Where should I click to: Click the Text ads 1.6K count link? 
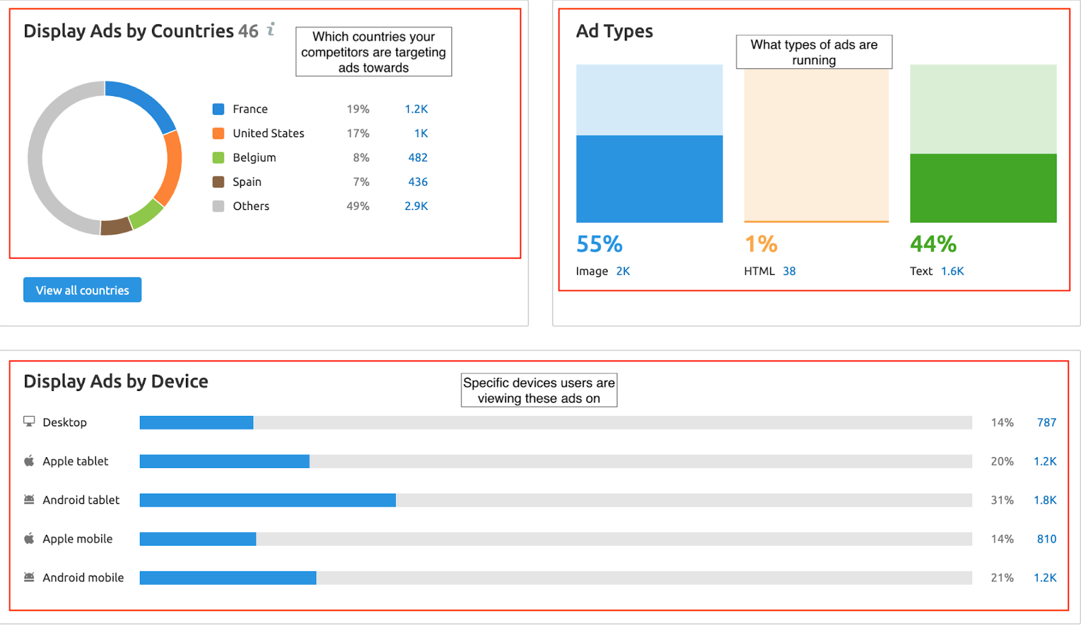point(952,271)
